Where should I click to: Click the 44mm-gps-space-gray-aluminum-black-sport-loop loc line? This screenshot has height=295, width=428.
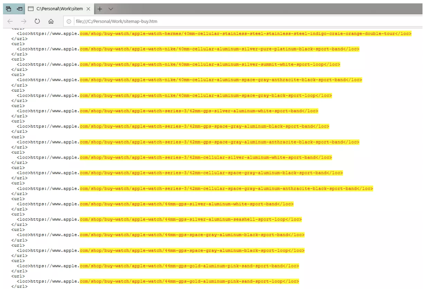point(161,251)
